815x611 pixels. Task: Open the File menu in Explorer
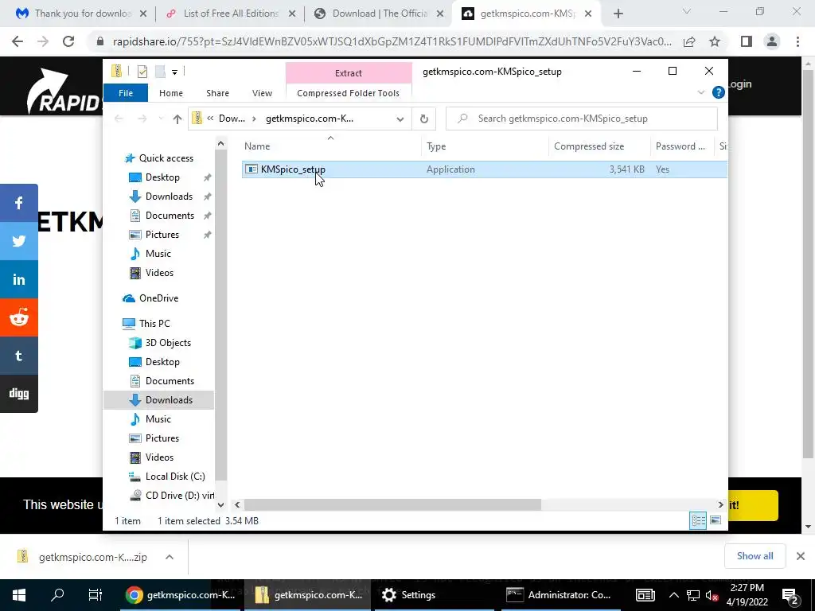(x=126, y=93)
